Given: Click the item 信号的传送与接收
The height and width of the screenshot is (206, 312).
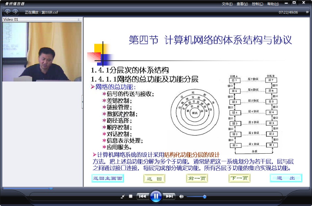Looking at the screenshot, I should point(130,94).
